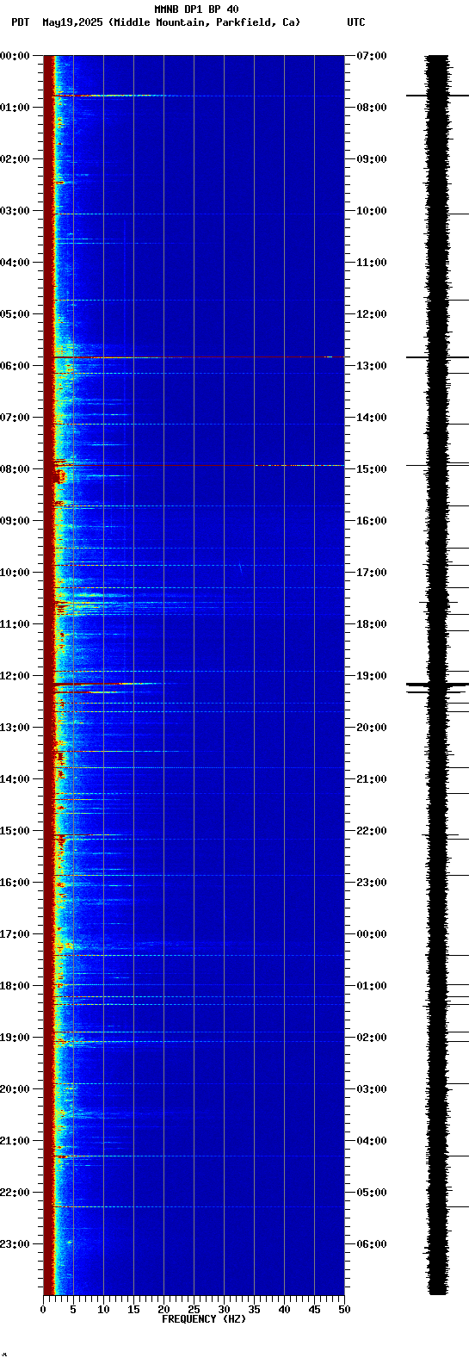Click '06:00' on the UTC time axis
This screenshot has width=475, height=1364.
pyautogui.click(x=372, y=1244)
